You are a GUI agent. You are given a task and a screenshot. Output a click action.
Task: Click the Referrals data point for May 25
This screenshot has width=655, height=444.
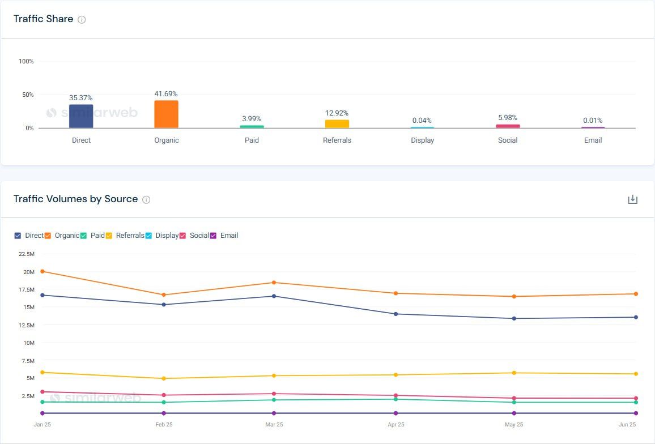tap(514, 373)
